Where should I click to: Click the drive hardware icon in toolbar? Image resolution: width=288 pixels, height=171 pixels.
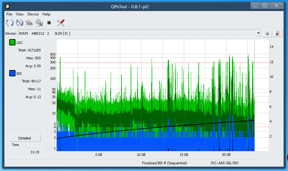29,23
